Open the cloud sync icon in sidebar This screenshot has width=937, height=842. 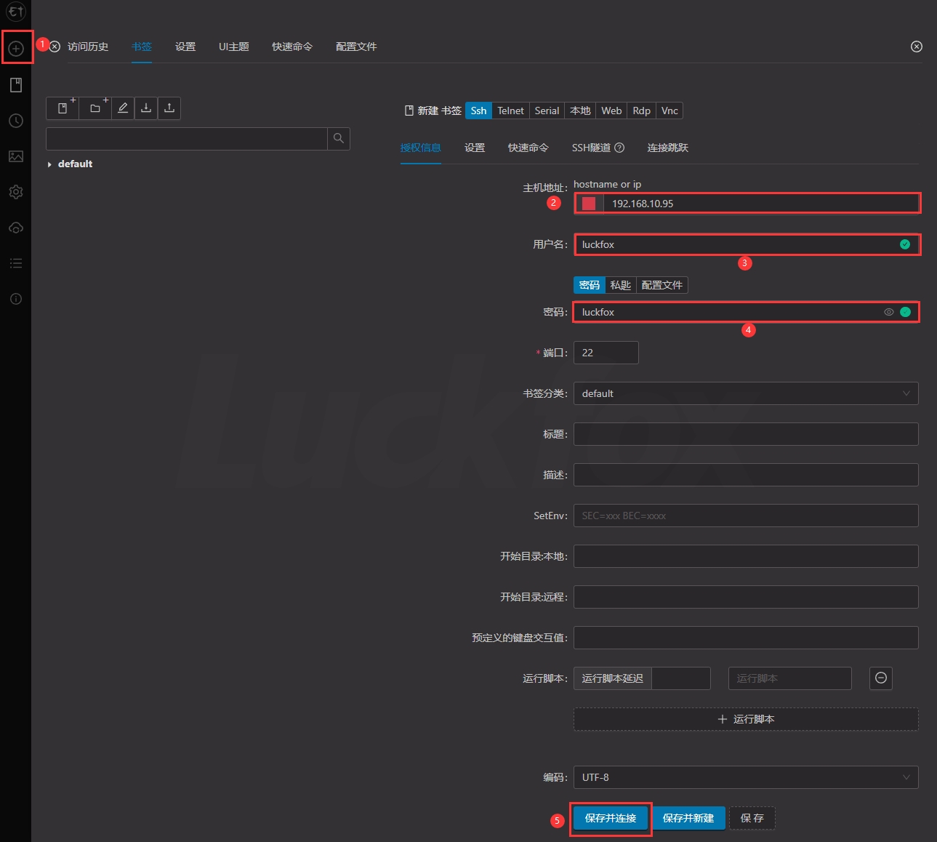point(16,228)
